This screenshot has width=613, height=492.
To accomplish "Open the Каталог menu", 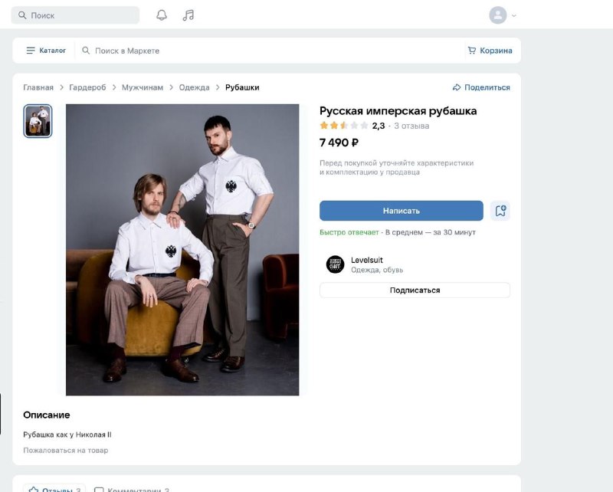I will coord(46,51).
